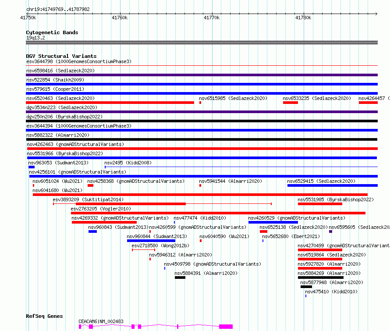Click the nsv6515985 Sedlazeck2020 label
The height and width of the screenshot is (331, 390).
[233, 98]
